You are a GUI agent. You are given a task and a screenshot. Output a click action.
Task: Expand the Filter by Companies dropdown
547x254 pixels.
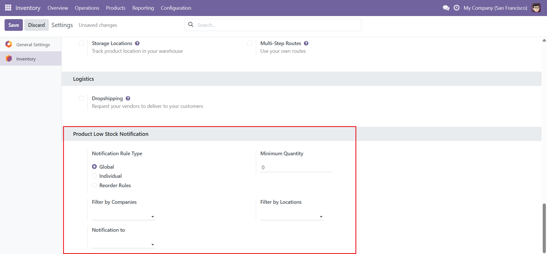click(x=123, y=216)
